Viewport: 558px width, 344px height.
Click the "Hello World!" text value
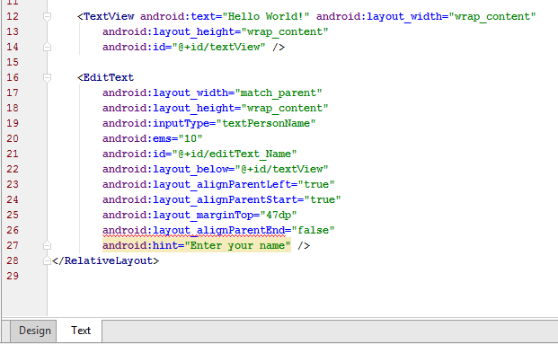click(x=266, y=16)
